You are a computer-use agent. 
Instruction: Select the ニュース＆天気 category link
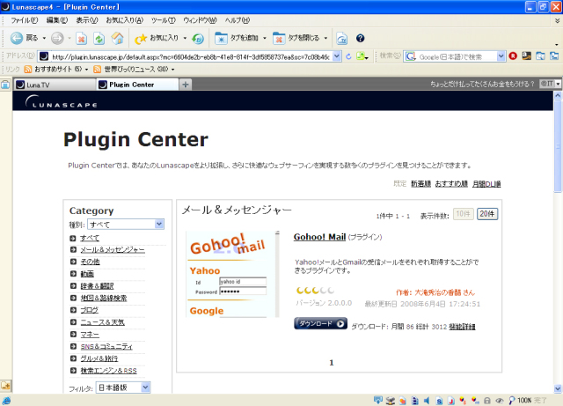coord(102,322)
